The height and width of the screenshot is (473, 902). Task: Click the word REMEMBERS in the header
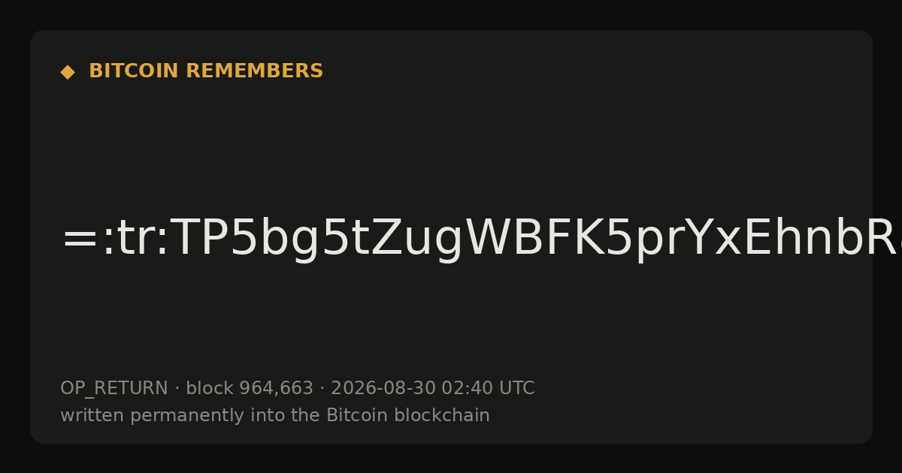pyautogui.click(x=254, y=71)
